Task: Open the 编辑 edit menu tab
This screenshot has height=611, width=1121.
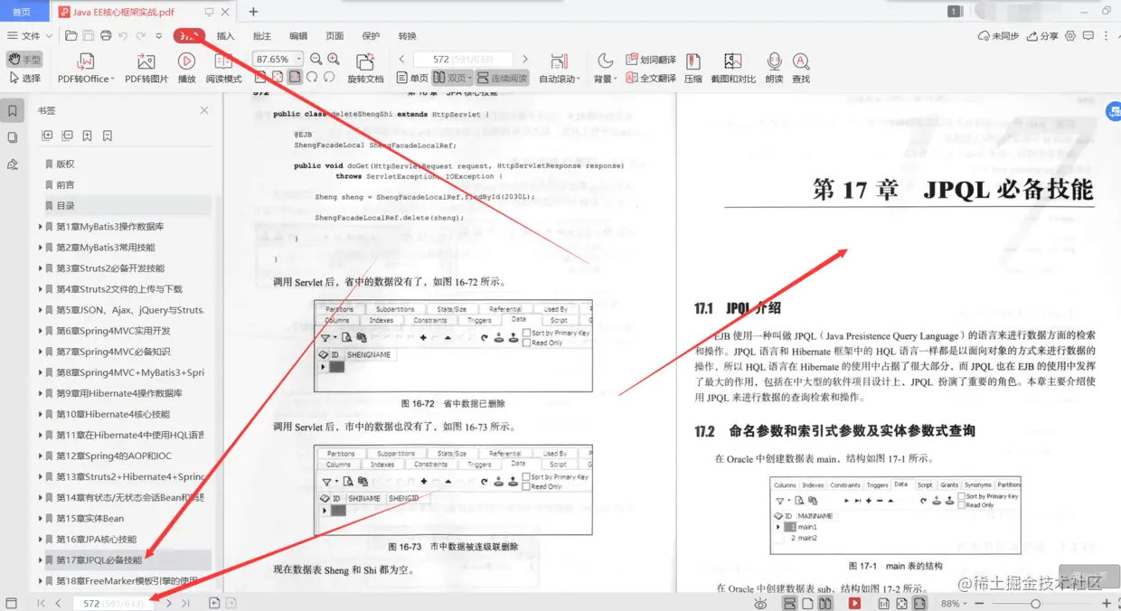Action: 298,36
